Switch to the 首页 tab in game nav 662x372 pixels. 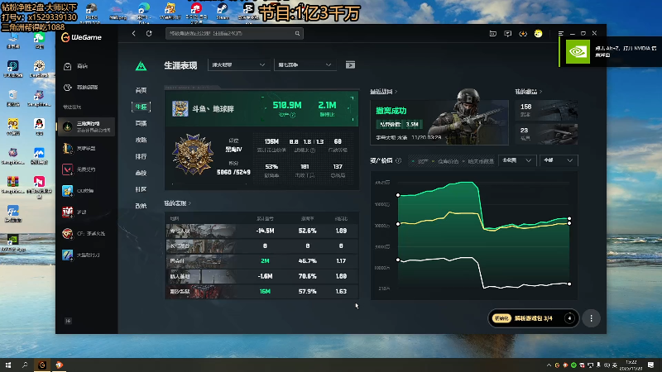141,90
